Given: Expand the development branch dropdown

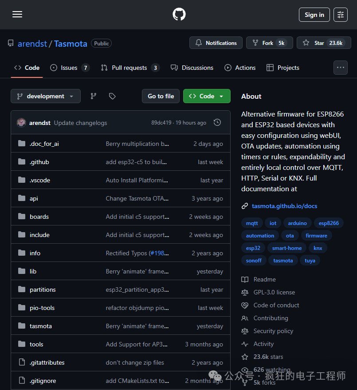Looking at the screenshot, I should [x=46, y=96].
